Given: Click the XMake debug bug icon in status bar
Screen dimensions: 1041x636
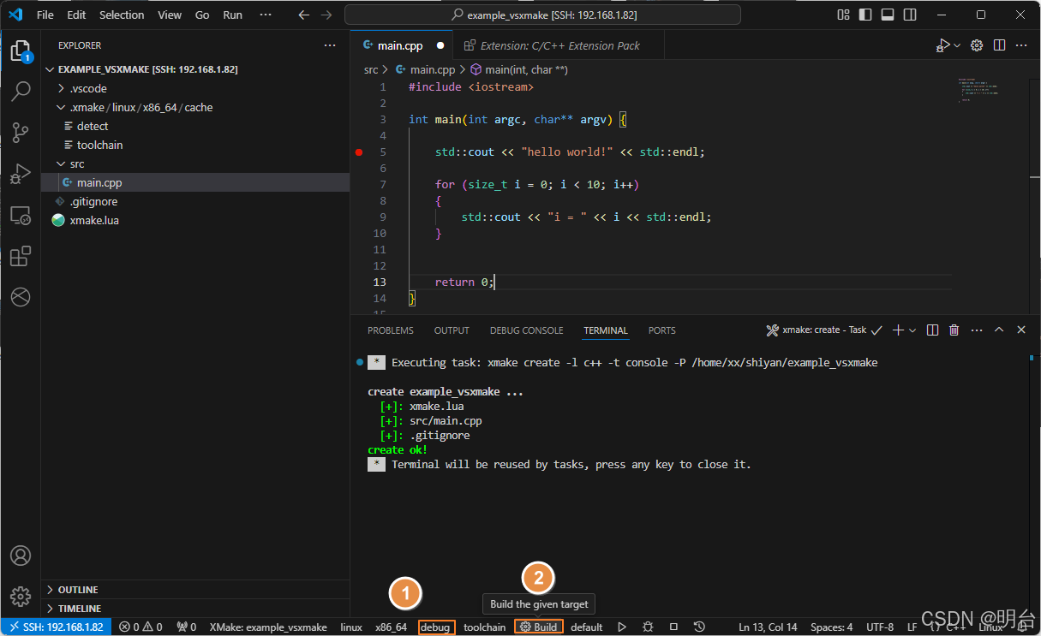Looking at the screenshot, I should pyautogui.click(x=648, y=627).
